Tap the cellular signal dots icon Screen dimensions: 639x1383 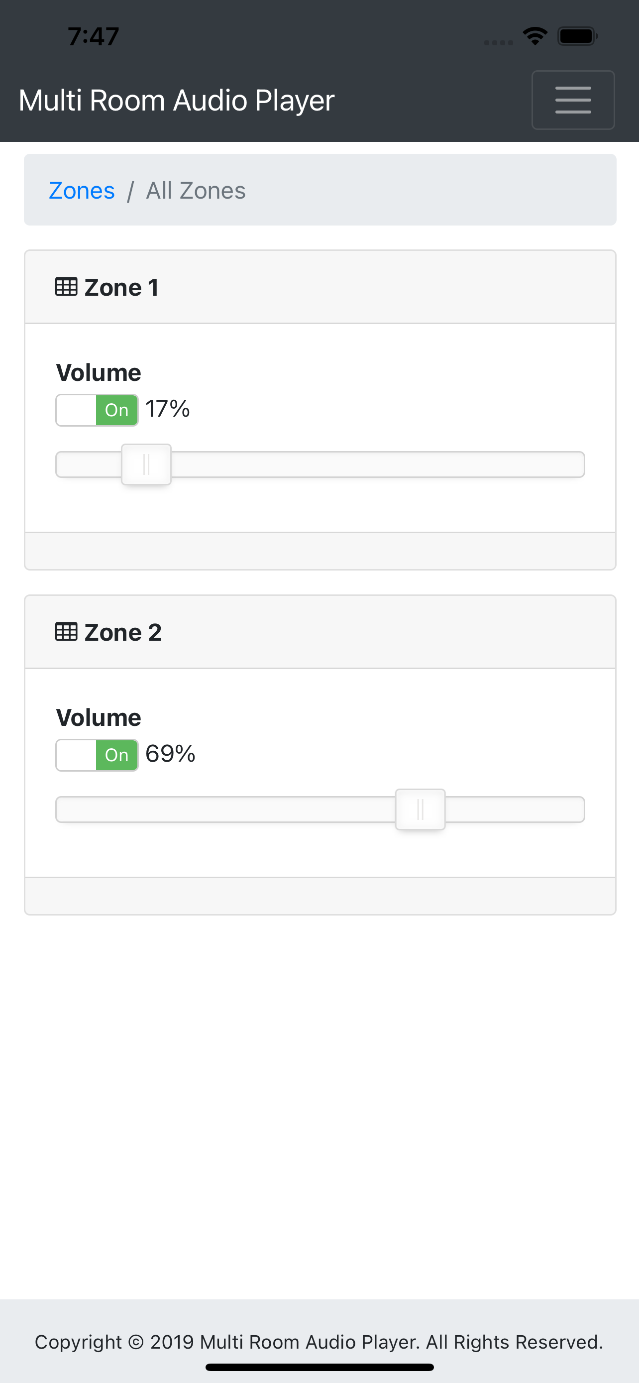pyautogui.click(x=499, y=42)
